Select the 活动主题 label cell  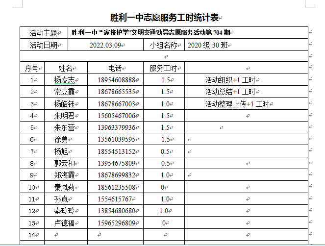(x=44, y=33)
